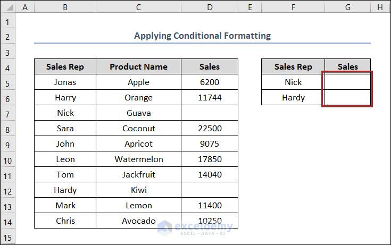This screenshot has height=245, width=391.
Task: Click empty sales cell beside Kiwi
Action: point(210,190)
